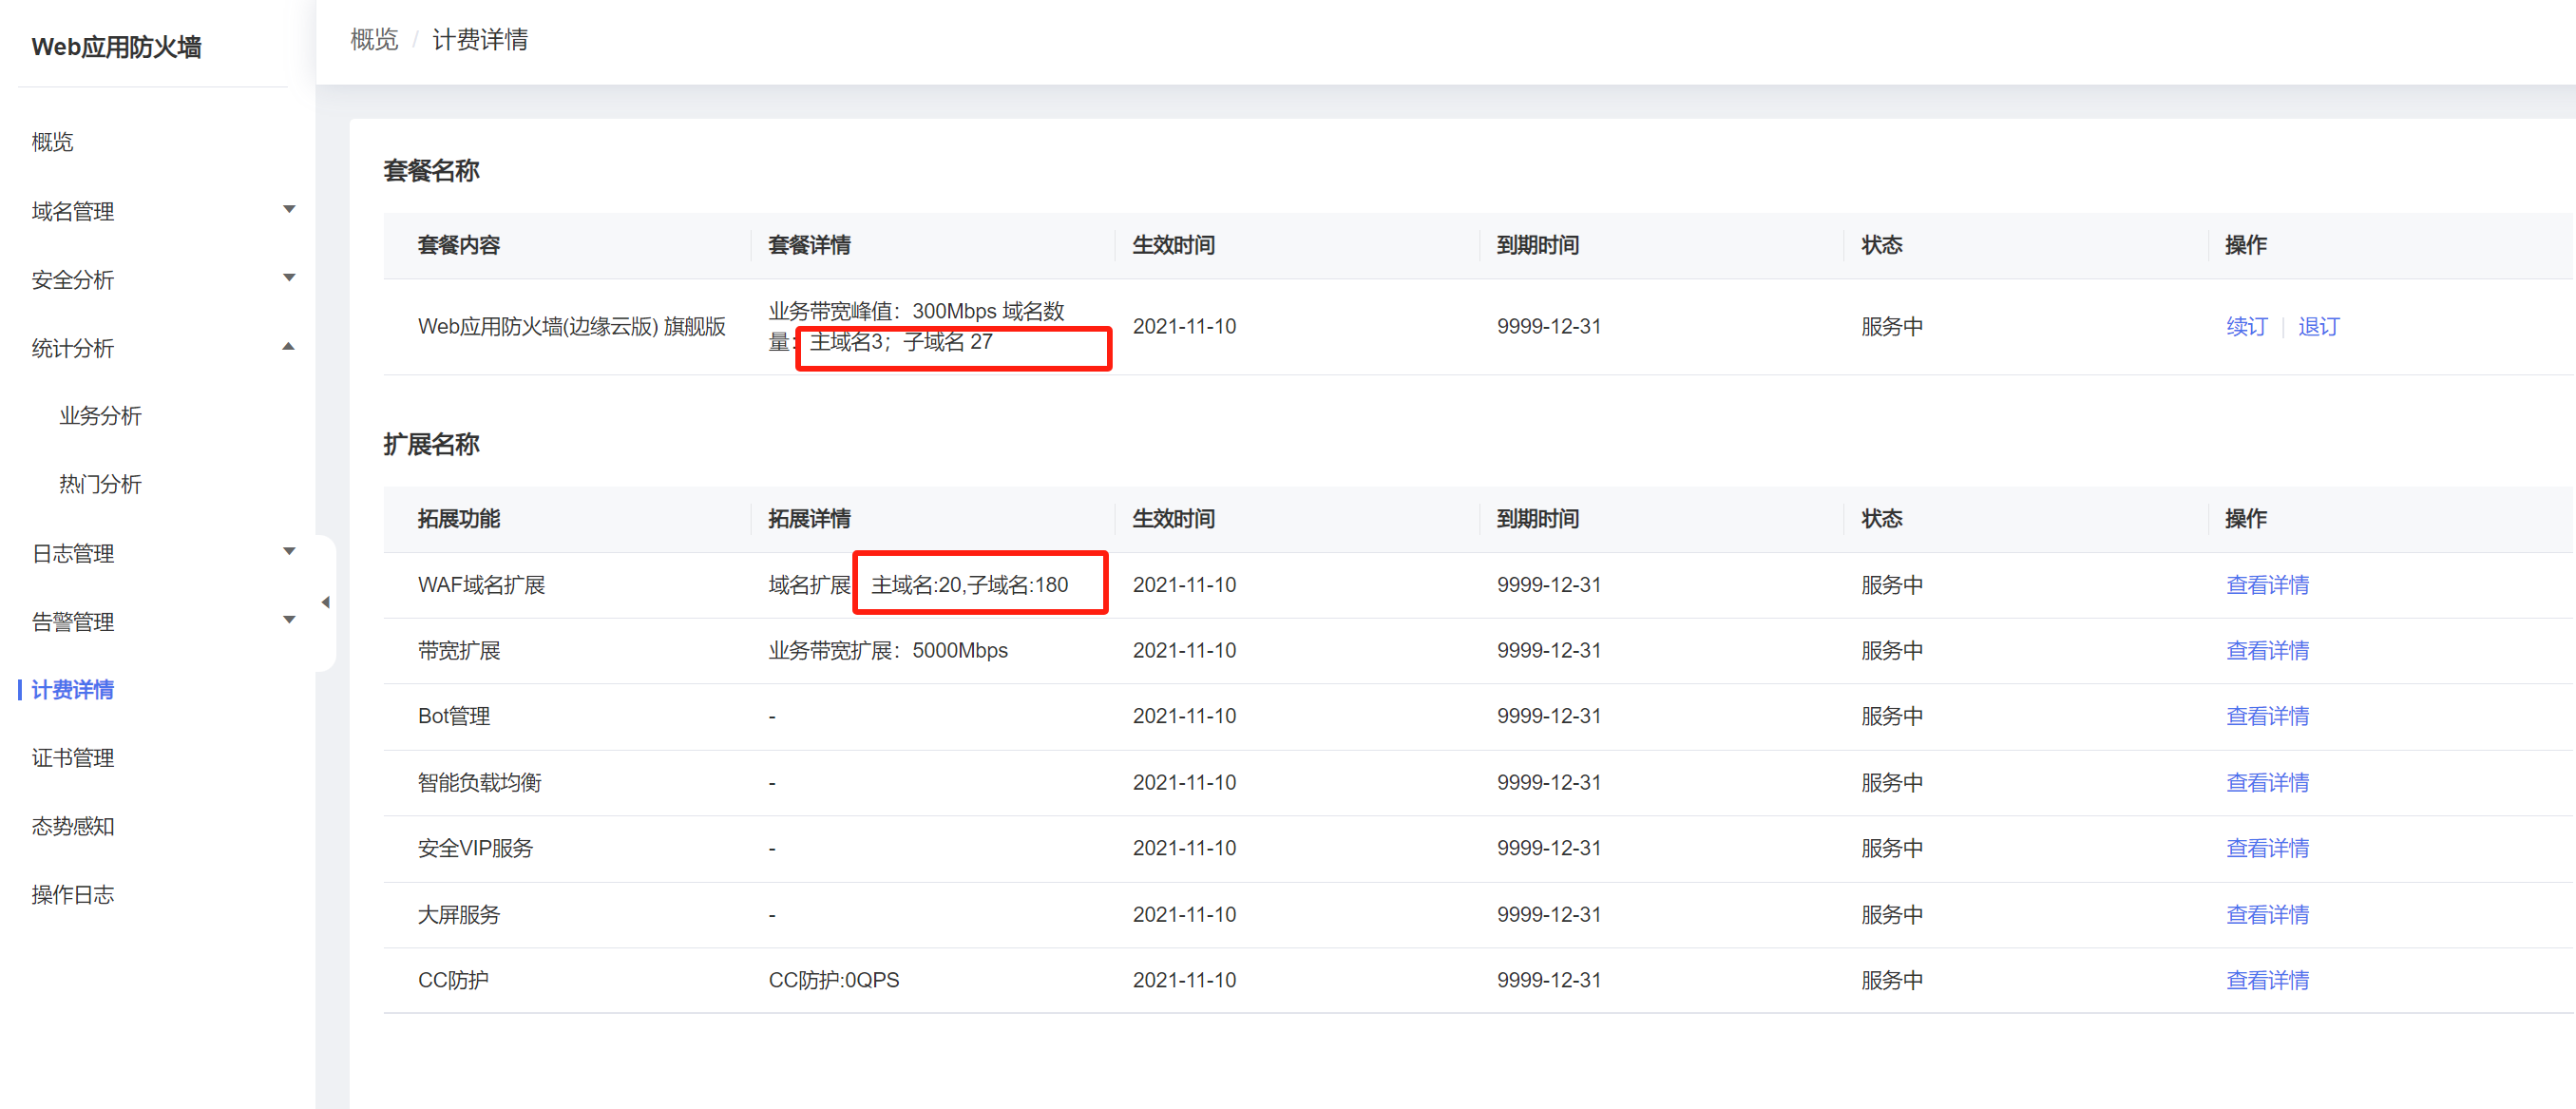Expand the 日志管理 dropdown arrow
This screenshot has height=1109, width=2576.
pyautogui.click(x=289, y=552)
